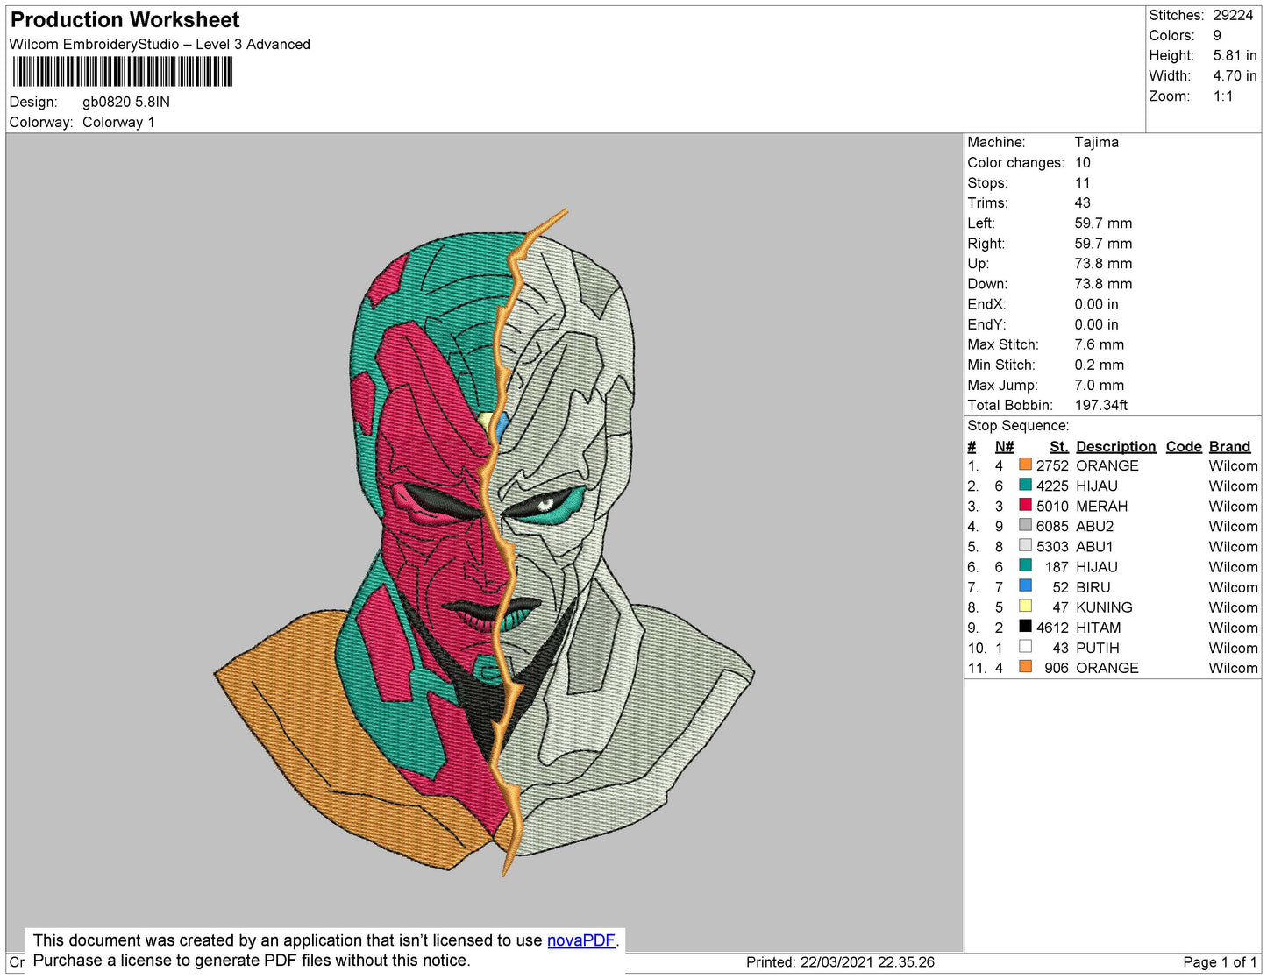Click the Stop Sequence label
Viewport: 1267px width, 979px height.
point(1018,425)
